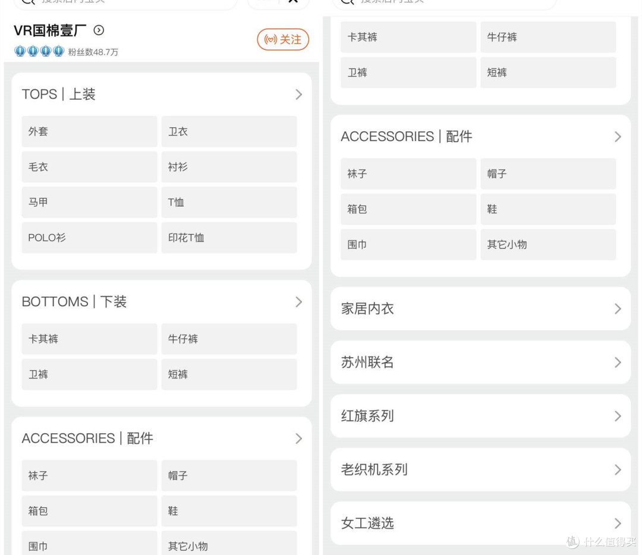Select 外套 under TOPS
The image size is (642, 555).
pyautogui.click(x=89, y=131)
